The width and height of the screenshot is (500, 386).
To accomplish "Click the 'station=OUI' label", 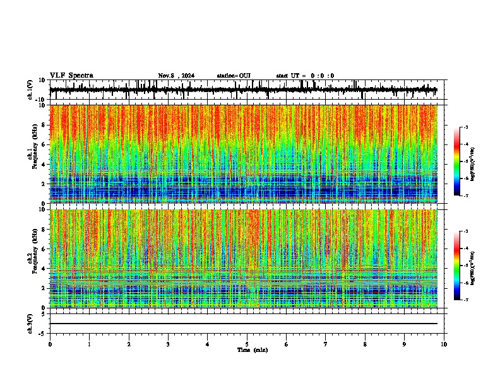I will click(x=234, y=76).
